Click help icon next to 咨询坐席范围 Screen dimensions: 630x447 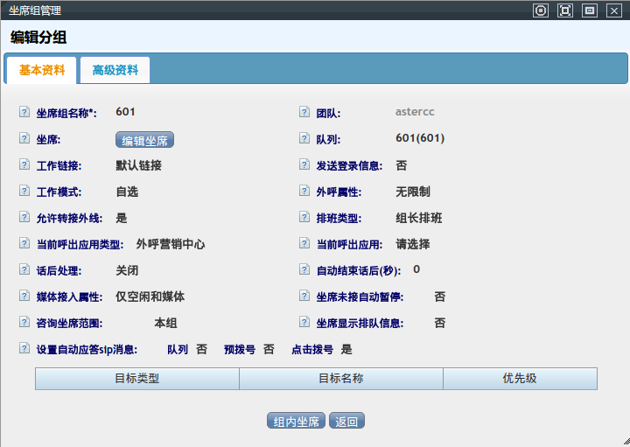coord(24,323)
